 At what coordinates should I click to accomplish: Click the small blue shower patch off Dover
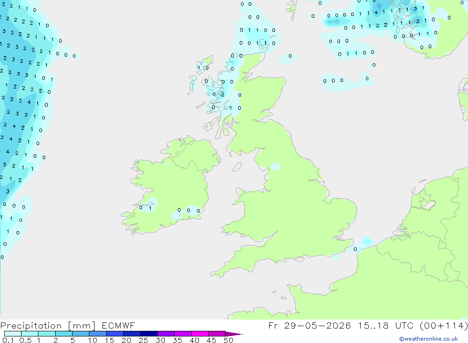pos(367,241)
